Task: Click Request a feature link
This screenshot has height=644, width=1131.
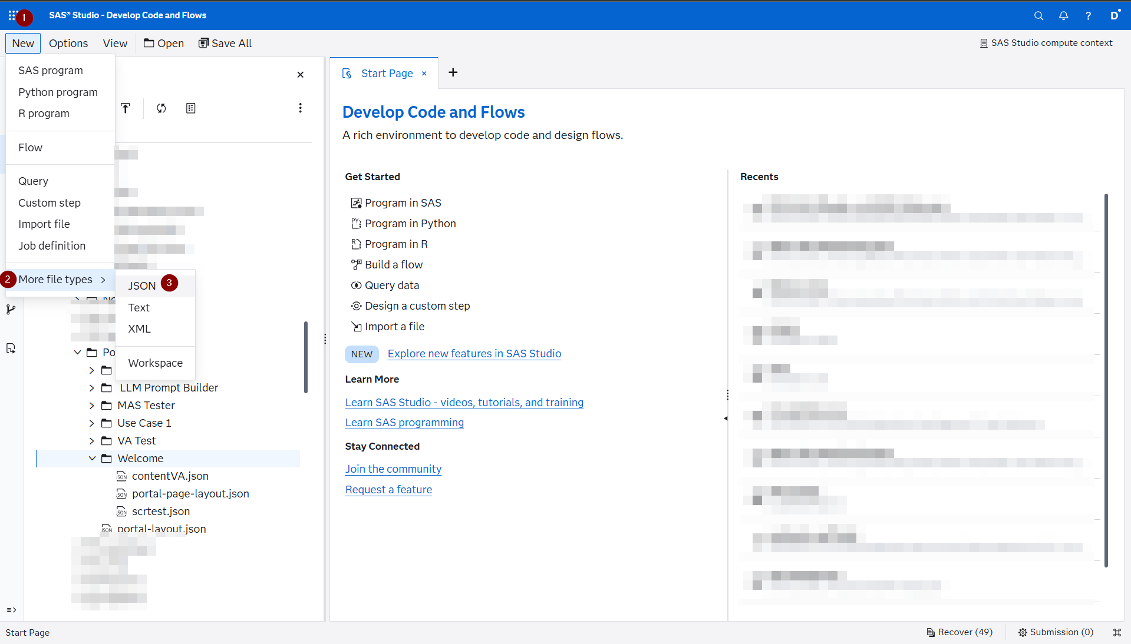Action: [388, 490]
